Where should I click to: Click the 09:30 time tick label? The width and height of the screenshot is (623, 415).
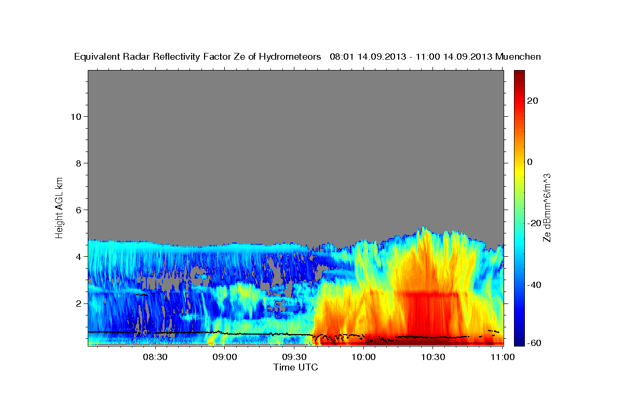coord(294,357)
